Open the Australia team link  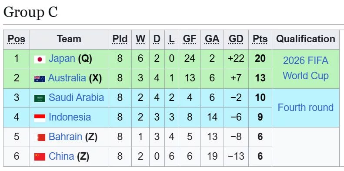[x=67, y=78]
